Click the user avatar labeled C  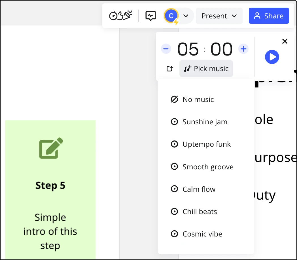coord(171,16)
